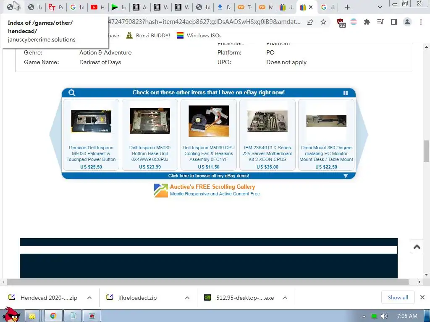Click 'Click here to browse all my eBay items!'
The width and height of the screenshot is (430, 322).
tap(209, 176)
